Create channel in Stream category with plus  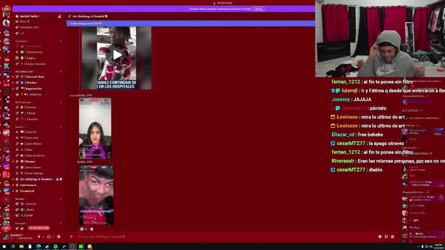click(60, 199)
